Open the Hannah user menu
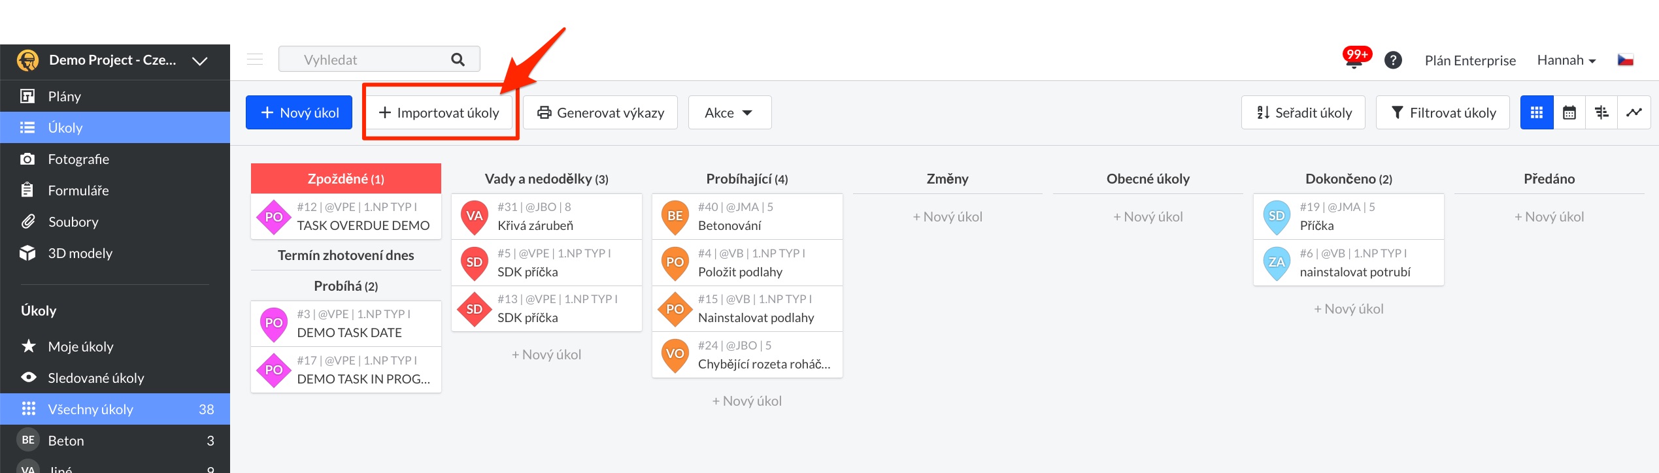The width and height of the screenshot is (1659, 473). 1566,60
